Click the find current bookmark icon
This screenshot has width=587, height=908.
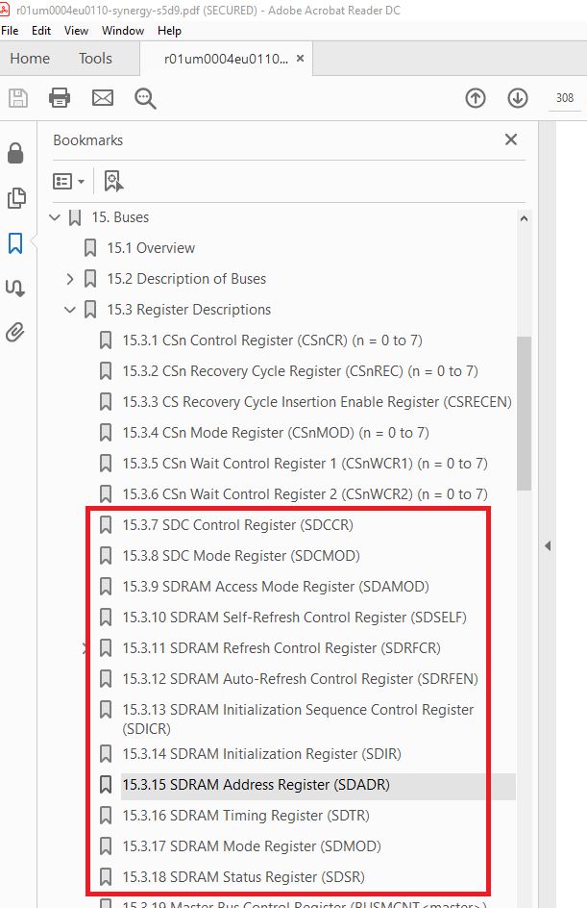[x=113, y=181]
